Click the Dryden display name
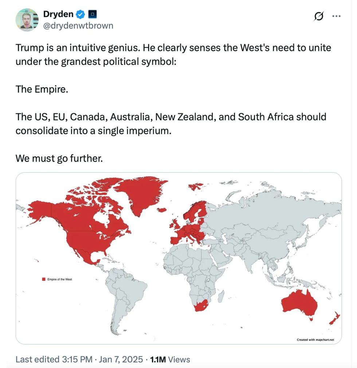Image resolution: width=357 pixels, height=368 pixels. tap(58, 15)
